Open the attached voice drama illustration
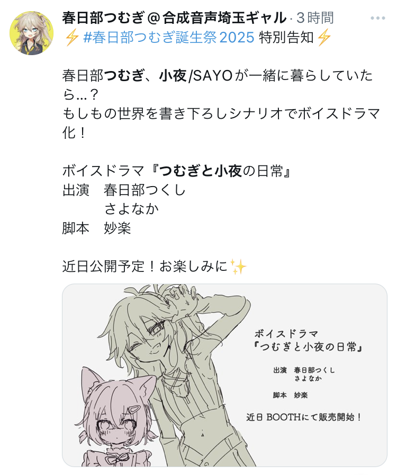Image resolution: width=397 pixels, height=475 pixels. (x=224, y=375)
